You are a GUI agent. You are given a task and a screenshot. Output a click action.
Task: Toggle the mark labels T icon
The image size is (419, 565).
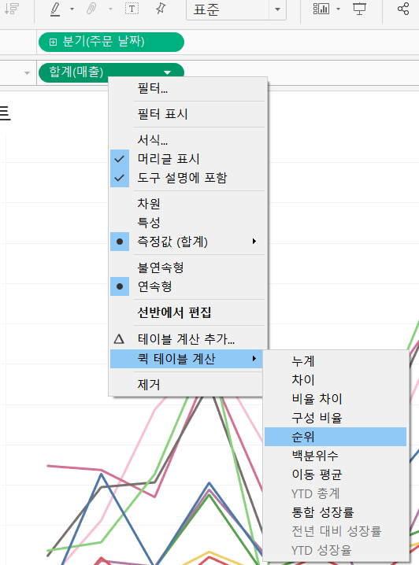tap(132, 9)
